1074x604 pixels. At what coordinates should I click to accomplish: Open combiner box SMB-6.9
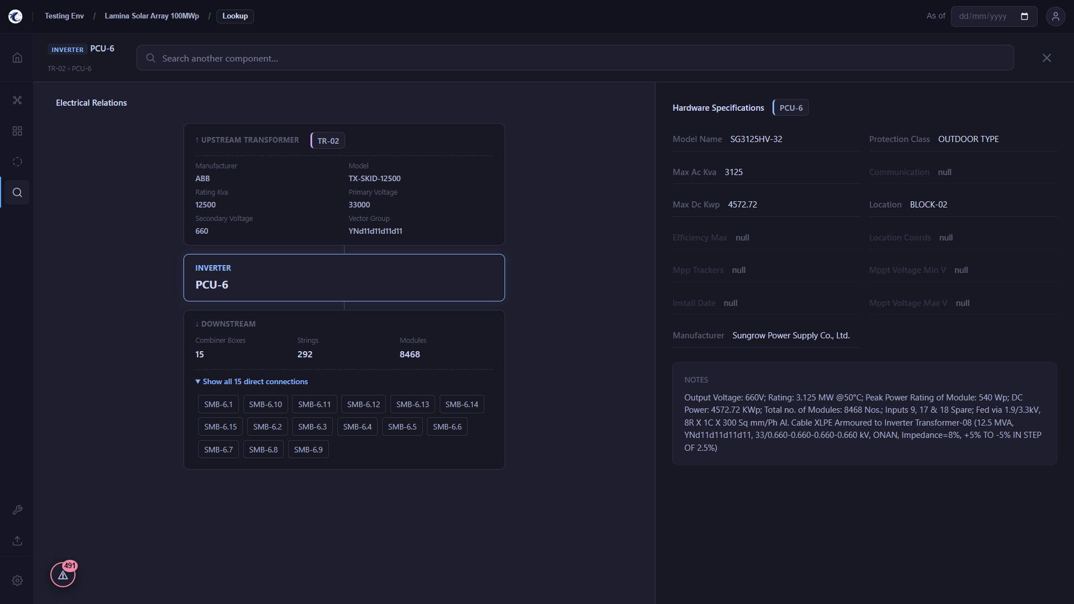point(308,450)
